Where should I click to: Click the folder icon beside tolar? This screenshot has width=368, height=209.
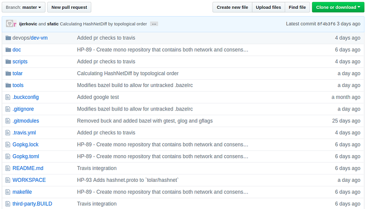[x=8, y=74]
